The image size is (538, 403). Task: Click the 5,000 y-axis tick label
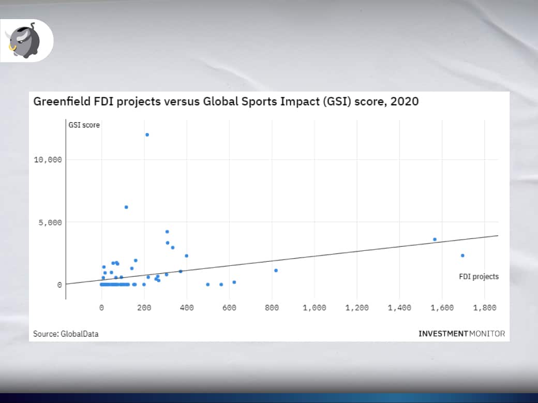[50, 222]
